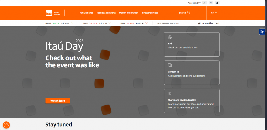267x130 pixels.
Task: Open the EN language dropdown
Action: pos(214,12)
